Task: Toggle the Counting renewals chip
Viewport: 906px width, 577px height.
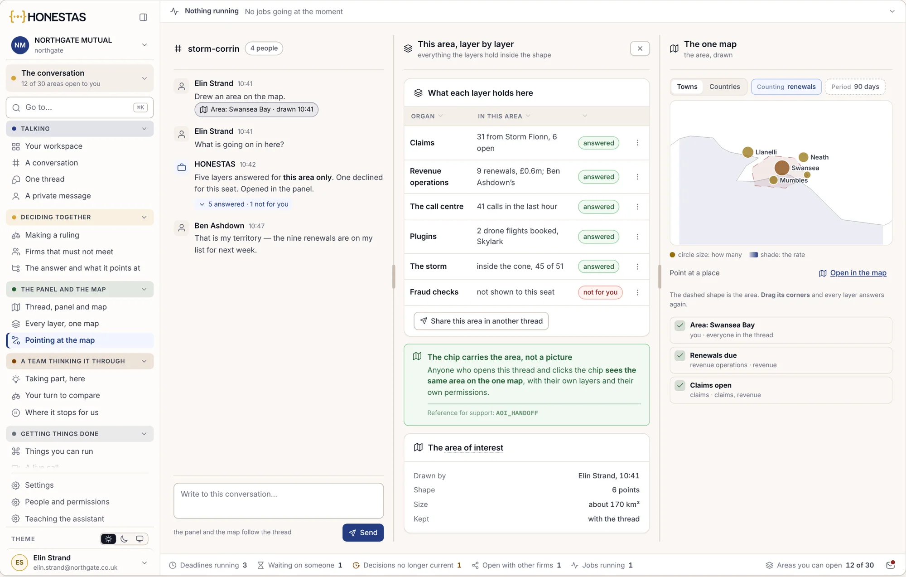Action: tap(786, 87)
